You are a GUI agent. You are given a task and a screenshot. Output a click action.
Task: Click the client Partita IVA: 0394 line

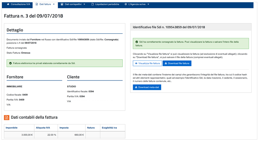click(76, 96)
